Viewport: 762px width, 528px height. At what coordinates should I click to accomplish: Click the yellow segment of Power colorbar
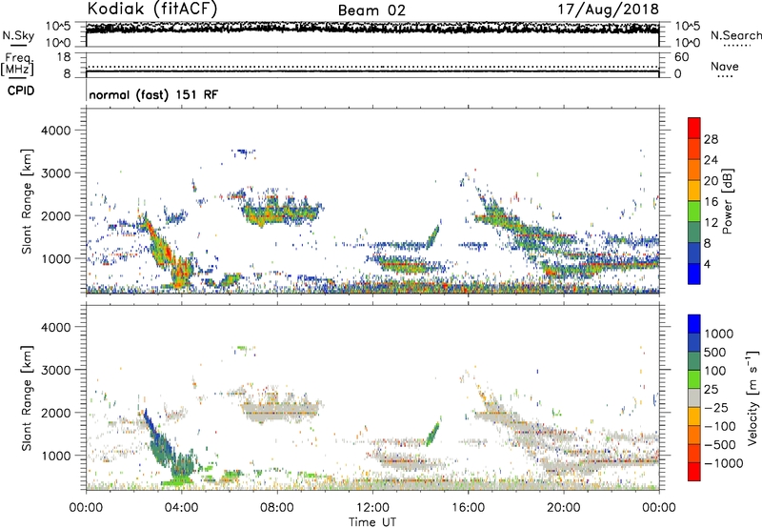(x=694, y=190)
